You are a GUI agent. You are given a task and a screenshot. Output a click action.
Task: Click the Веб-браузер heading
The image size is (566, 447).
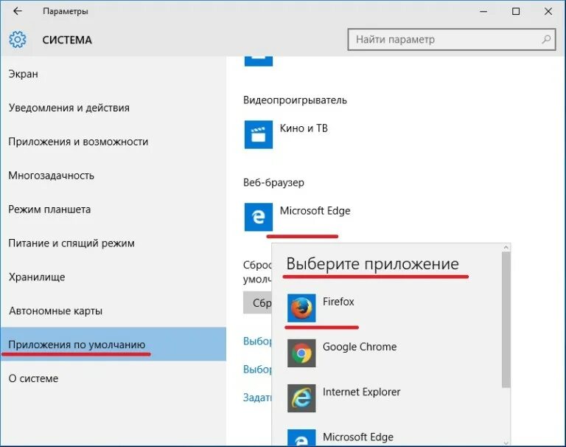[x=273, y=182]
